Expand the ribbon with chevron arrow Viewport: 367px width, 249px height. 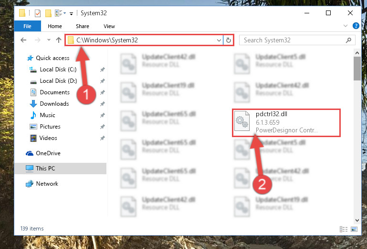click(x=346, y=26)
